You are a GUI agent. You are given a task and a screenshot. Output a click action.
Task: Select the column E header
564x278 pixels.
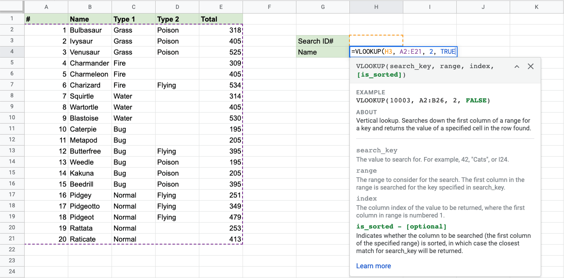point(221,7)
